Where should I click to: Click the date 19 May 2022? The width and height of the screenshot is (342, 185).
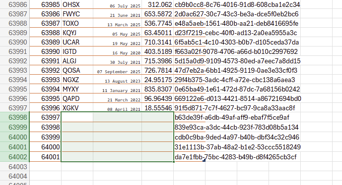(x=117, y=42)
